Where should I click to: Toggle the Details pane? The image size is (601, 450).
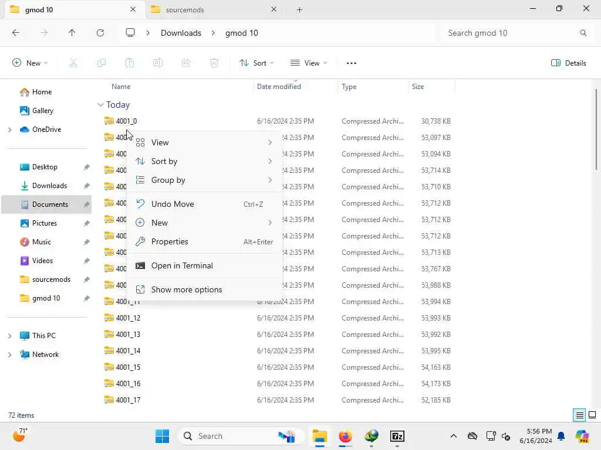pyautogui.click(x=568, y=63)
